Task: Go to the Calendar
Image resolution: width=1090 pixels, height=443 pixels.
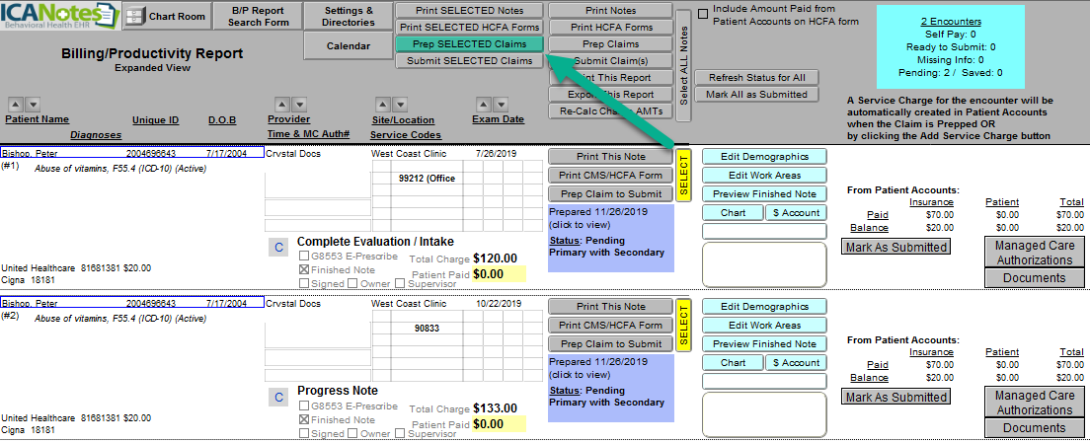Action: click(x=349, y=45)
